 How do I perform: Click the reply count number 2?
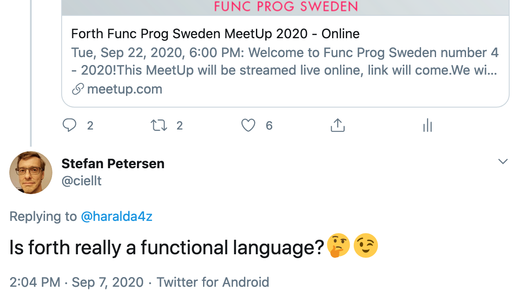pos(90,126)
